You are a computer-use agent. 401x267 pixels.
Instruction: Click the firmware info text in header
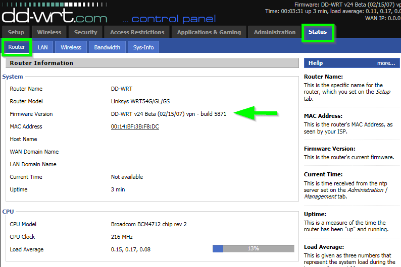(347, 5)
